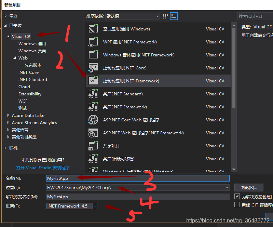This screenshot has height=227, width=273.
Task: Select the Visual C# tree label
Action: 21,37
